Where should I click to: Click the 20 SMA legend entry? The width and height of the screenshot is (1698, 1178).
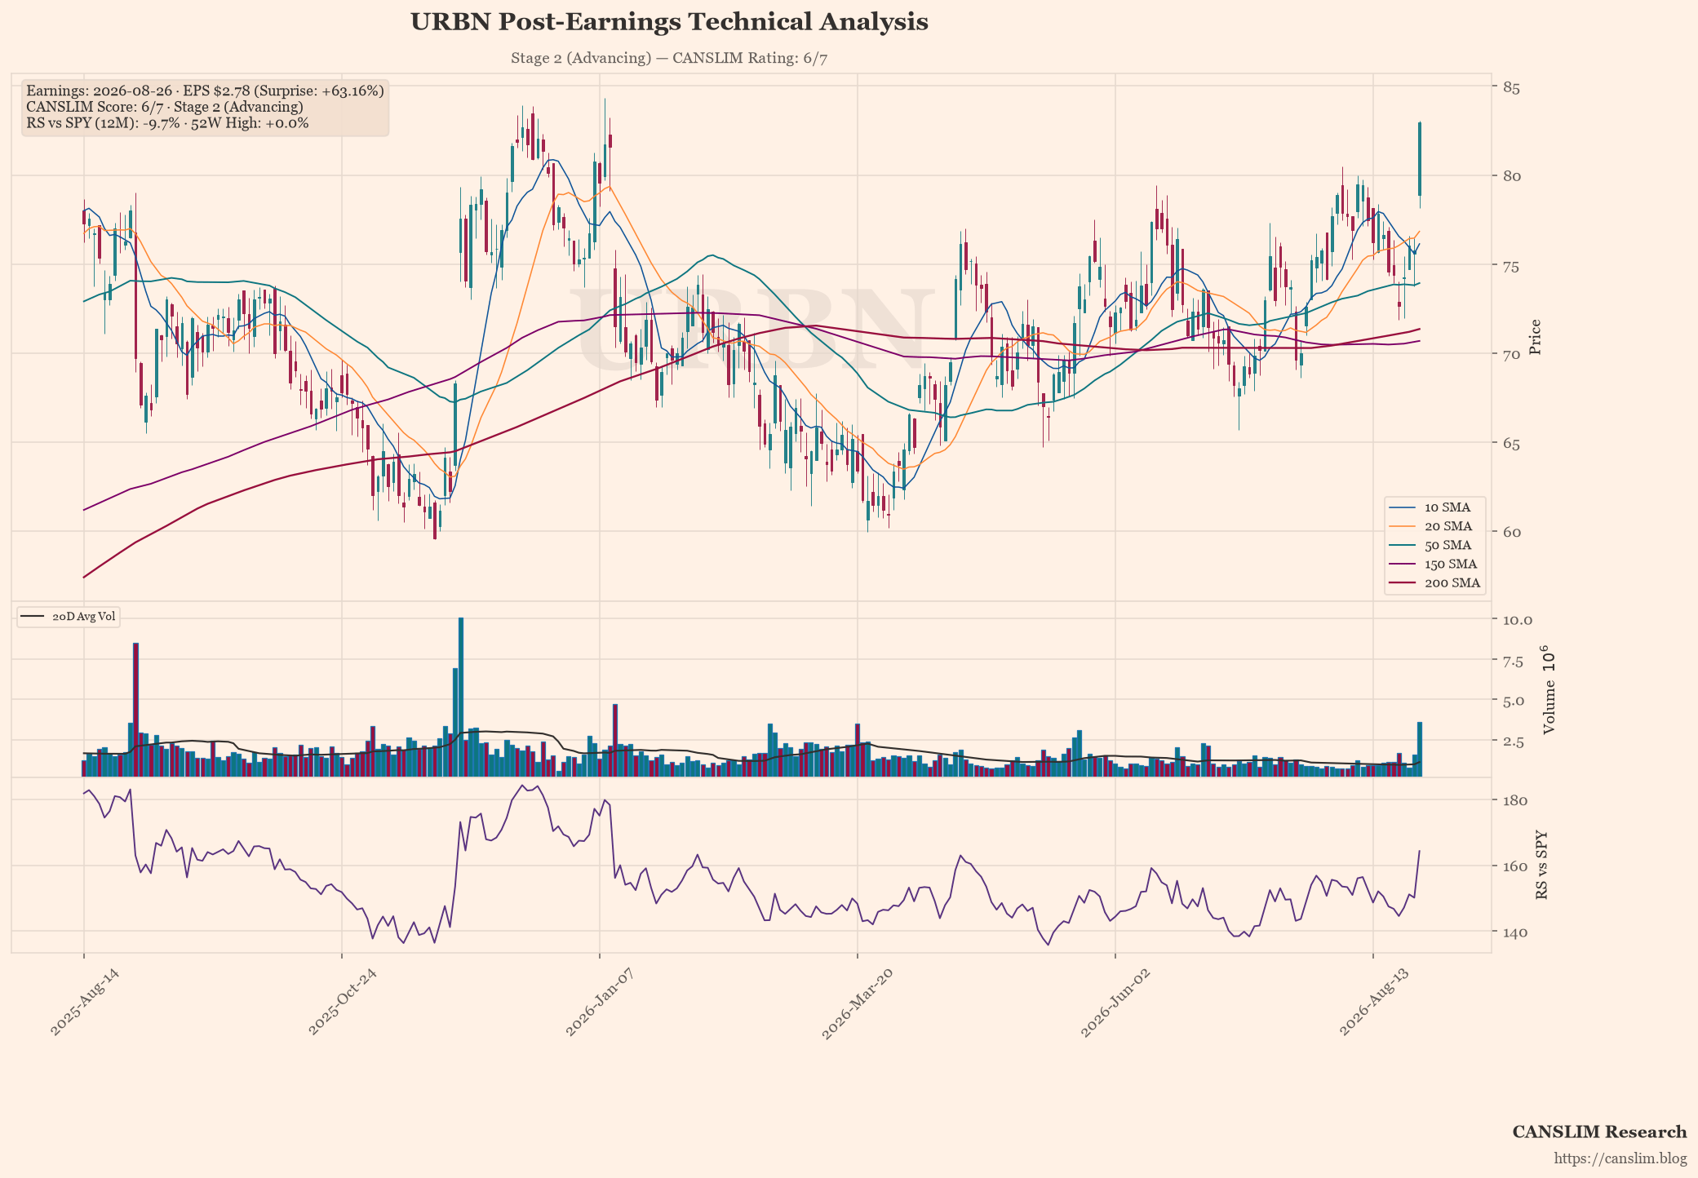click(x=1434, y=526)
